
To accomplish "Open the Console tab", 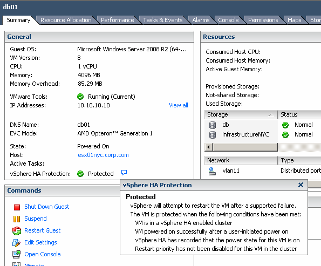I will tap(228, 20).
